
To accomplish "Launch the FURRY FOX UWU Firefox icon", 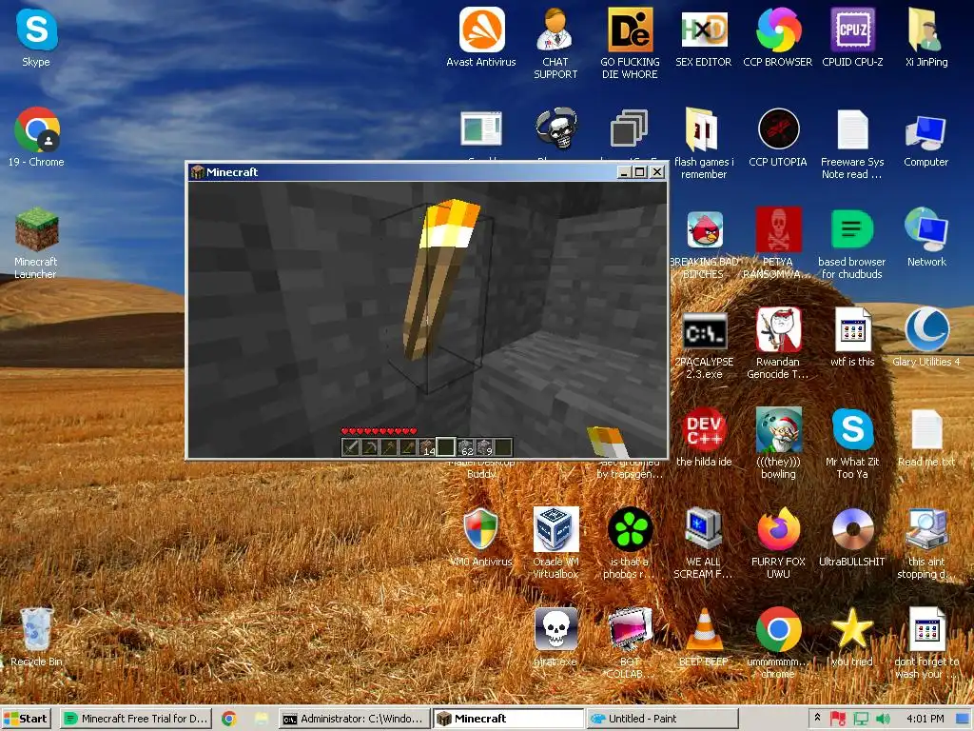I will (x=778, y=529).
